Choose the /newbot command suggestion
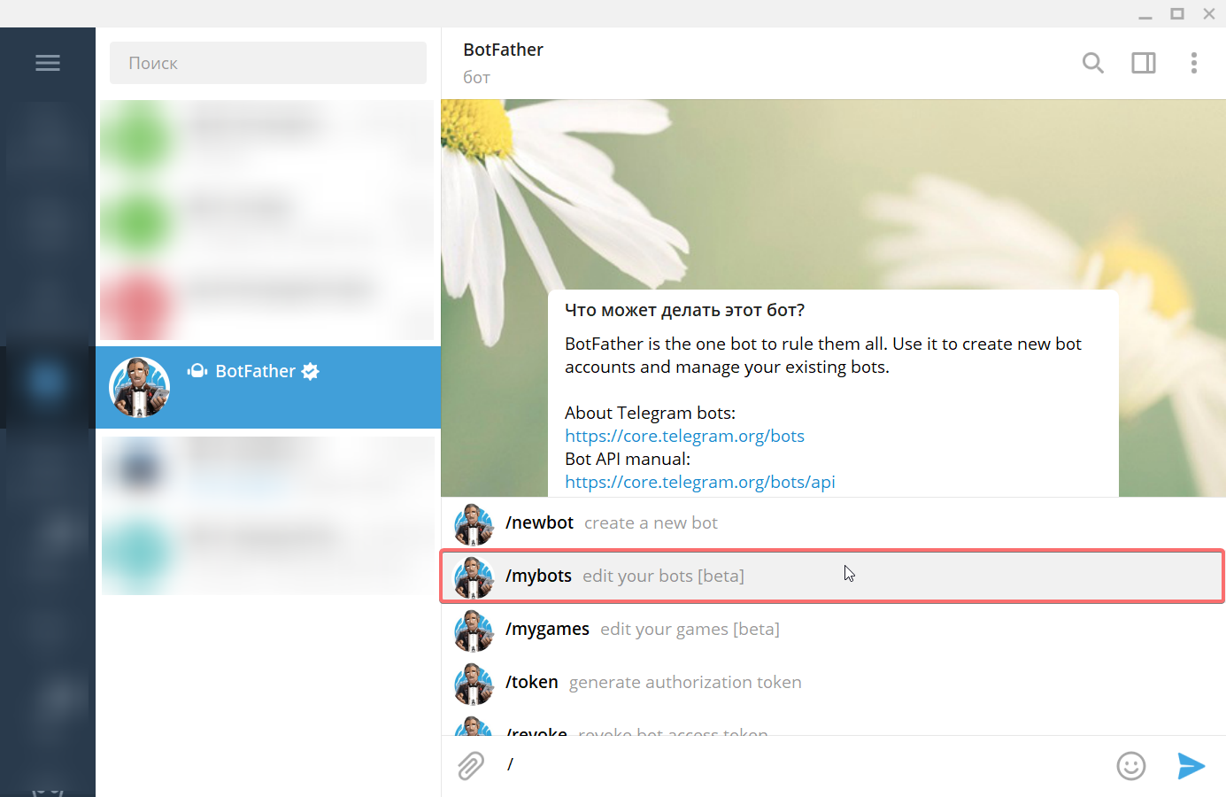 click(833, 523)
